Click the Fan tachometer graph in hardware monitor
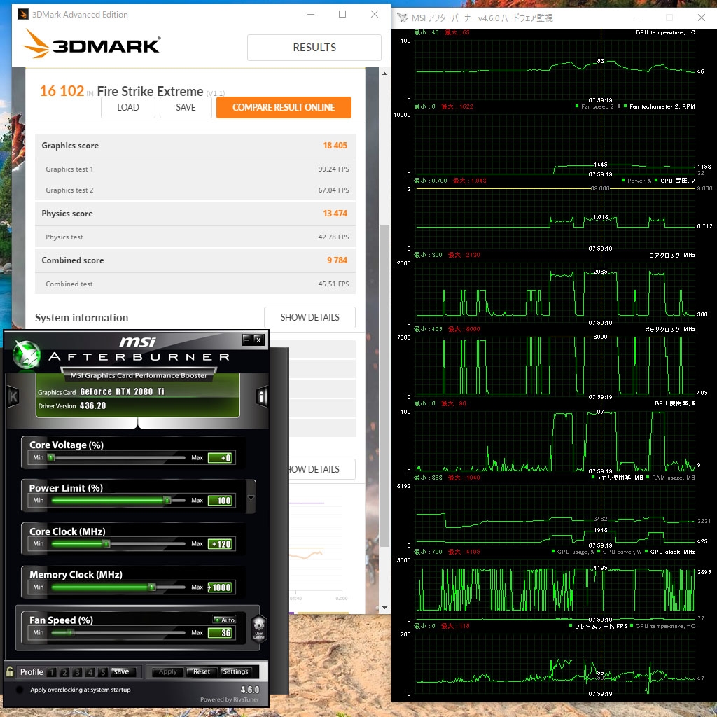The width and height of the screenshot is (717, 717). point(555,144)
